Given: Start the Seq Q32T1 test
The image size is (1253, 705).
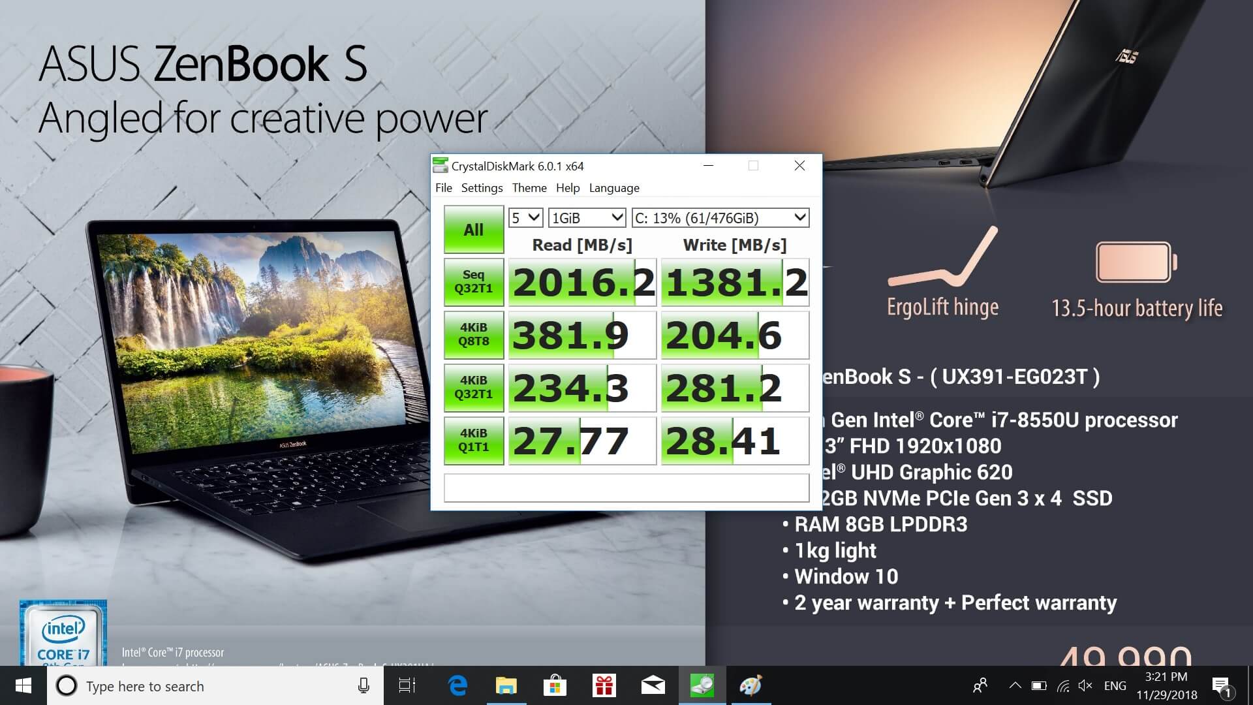Looking at the screenshot, I should 474,282.
